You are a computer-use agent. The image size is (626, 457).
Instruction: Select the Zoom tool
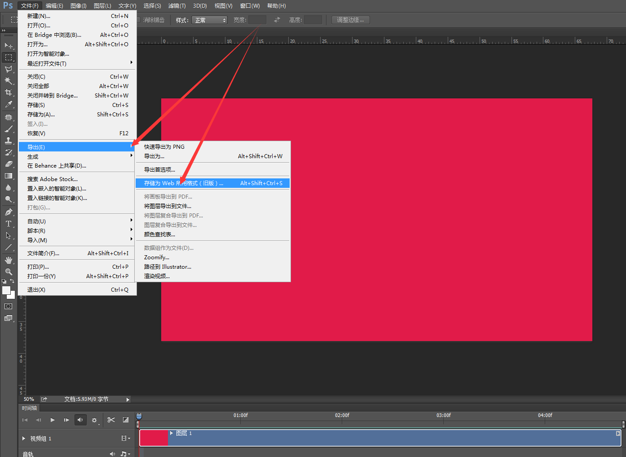coord(9,272)
